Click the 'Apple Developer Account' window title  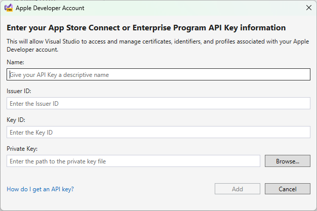point(50,8)
